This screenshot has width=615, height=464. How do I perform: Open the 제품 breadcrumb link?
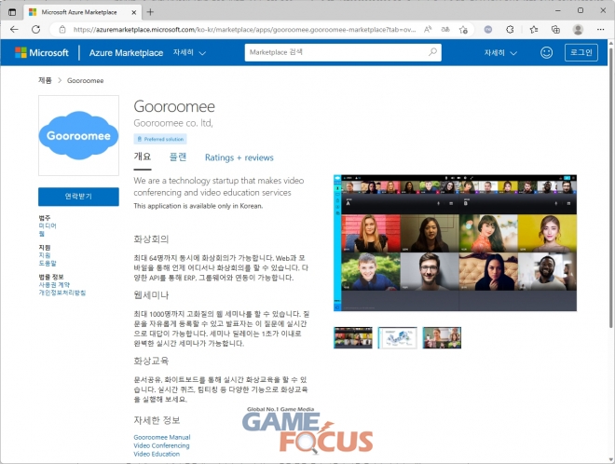click(x=45, y=80)
